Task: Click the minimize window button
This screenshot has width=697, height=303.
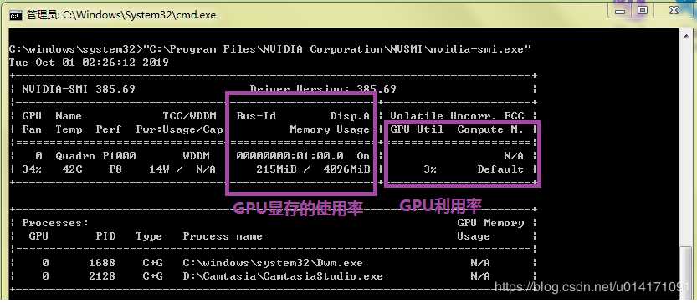Action: tap(621, 10)
